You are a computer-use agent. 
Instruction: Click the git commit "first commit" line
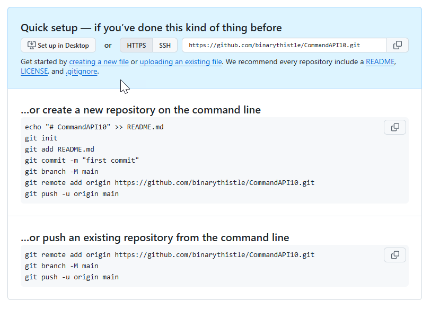coord(82,161)
